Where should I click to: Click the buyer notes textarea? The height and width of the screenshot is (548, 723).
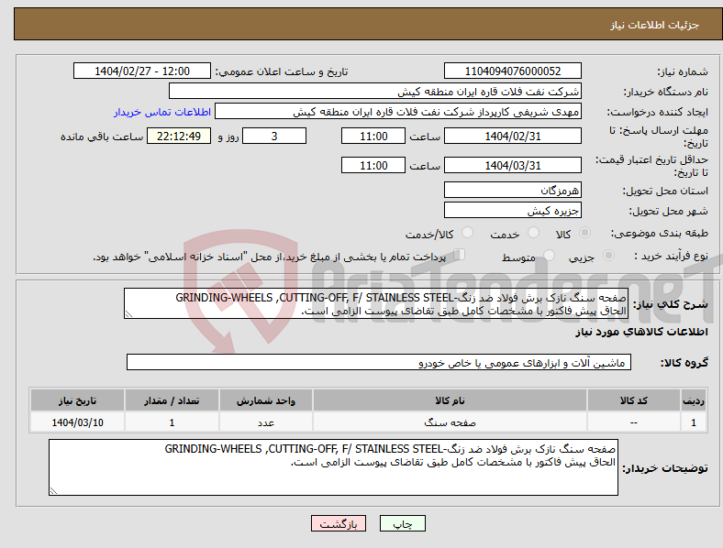[x=333, y=467]
